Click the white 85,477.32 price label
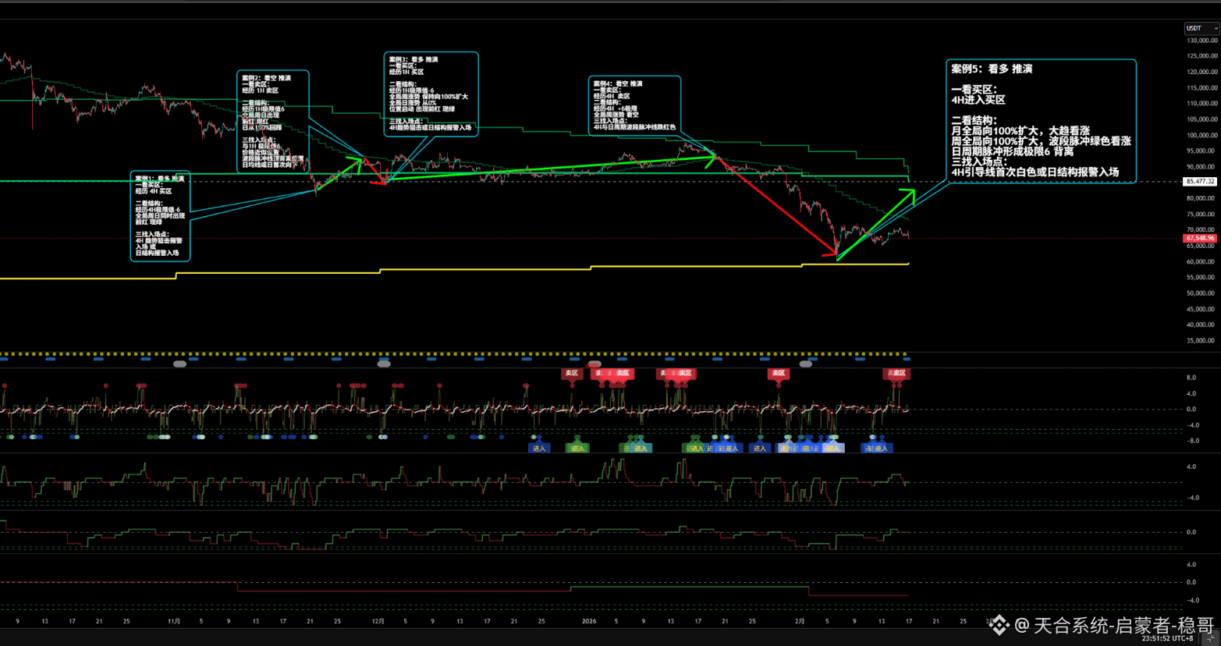1221x646 pixels. click(1199, 181)
